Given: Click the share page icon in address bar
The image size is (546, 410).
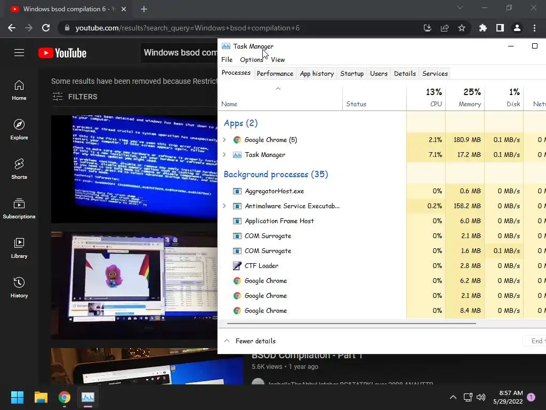Looking at the screenshot, I should pyautogui.click(x=445, y=28).
